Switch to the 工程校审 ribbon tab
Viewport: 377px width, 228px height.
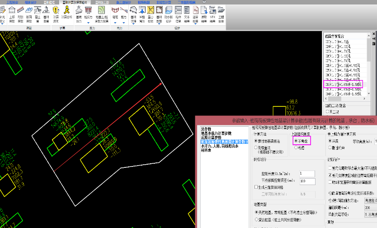(x=12, y=2)
